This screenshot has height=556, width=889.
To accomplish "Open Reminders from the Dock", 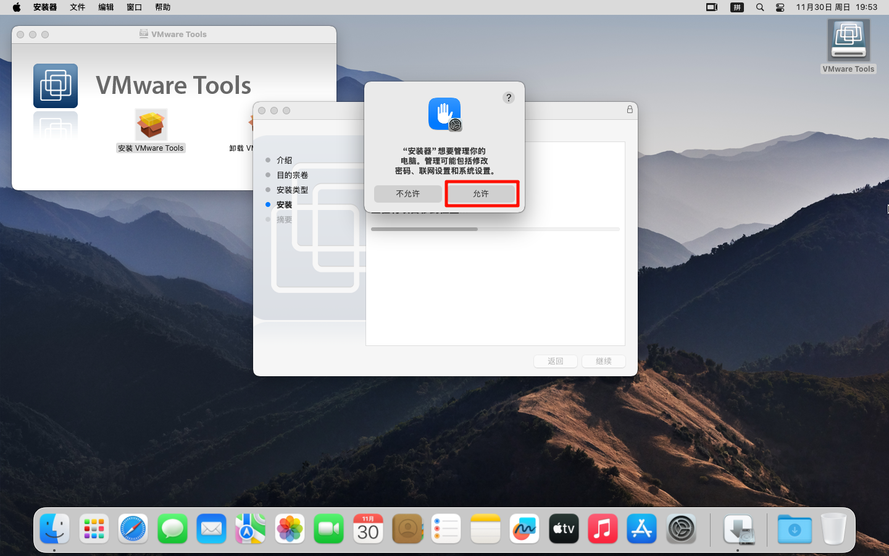I will coord(446,529).
